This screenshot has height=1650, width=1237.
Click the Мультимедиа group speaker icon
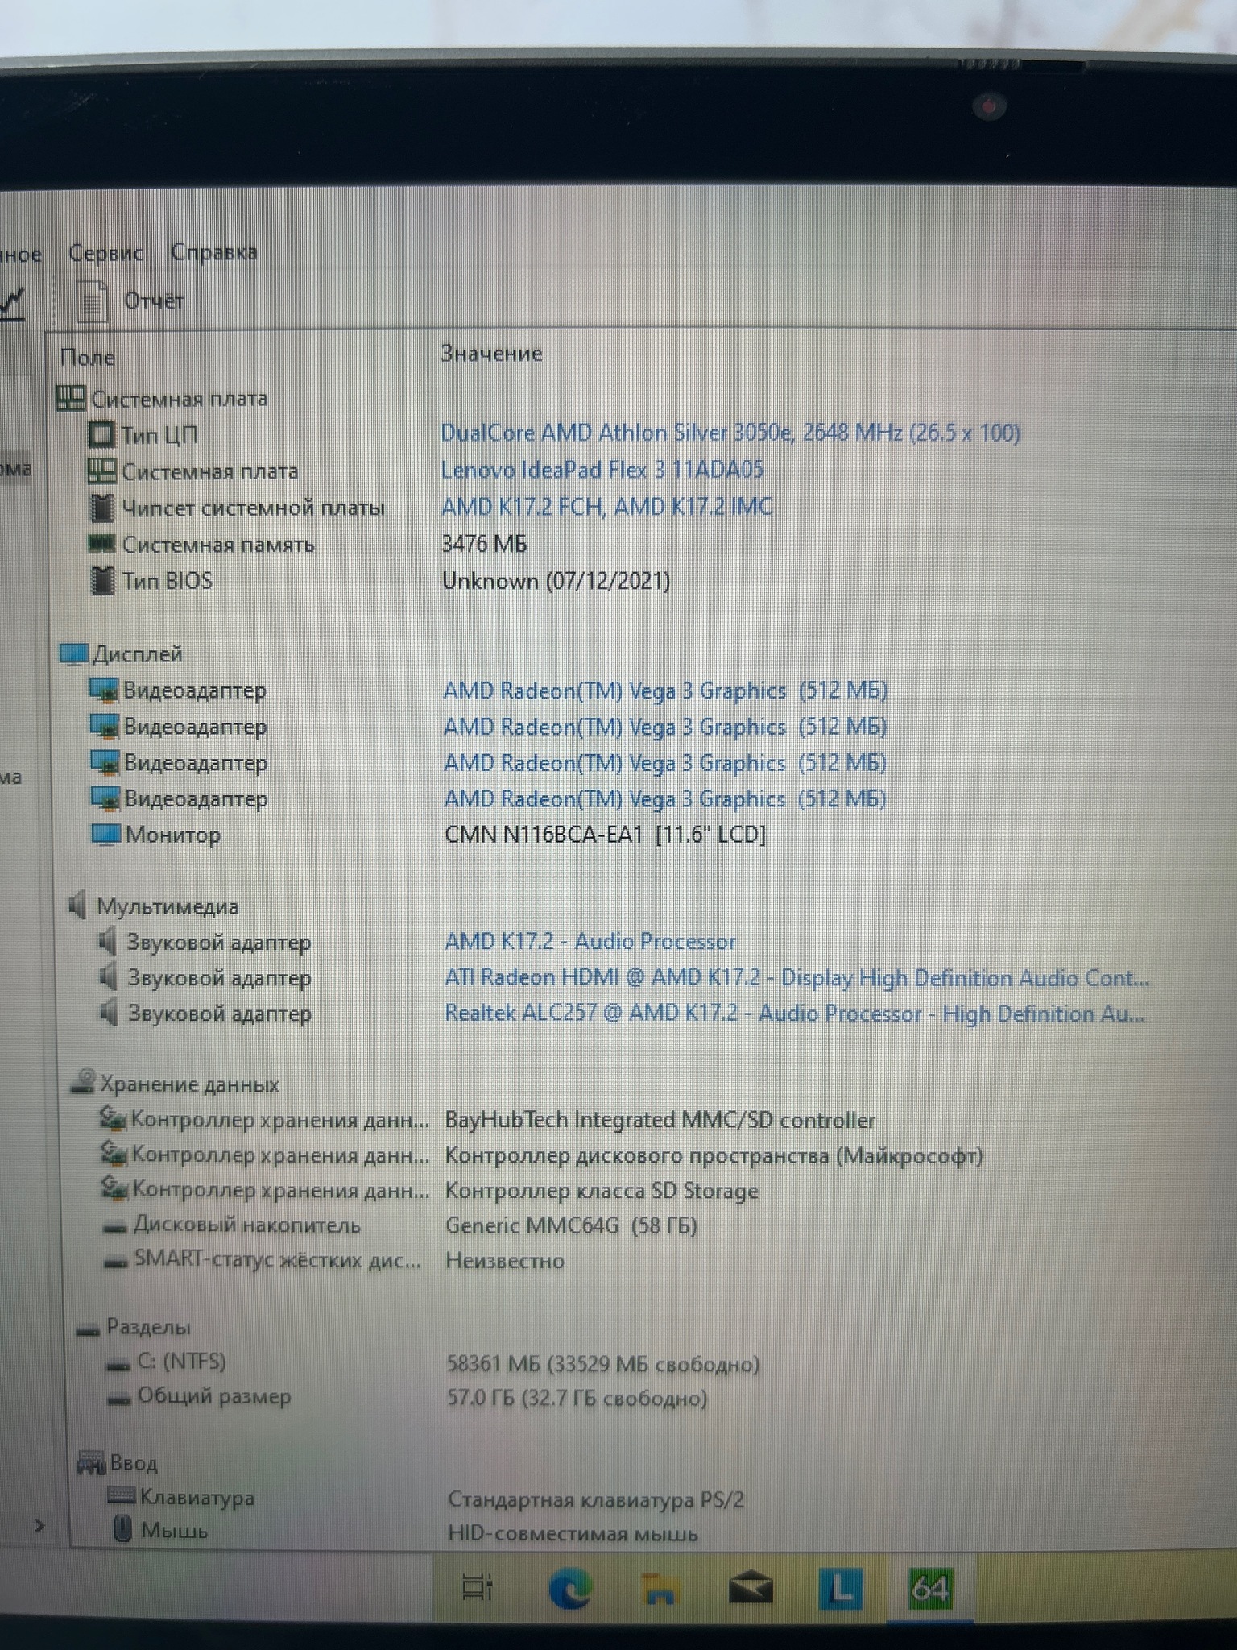pos(77,906)
